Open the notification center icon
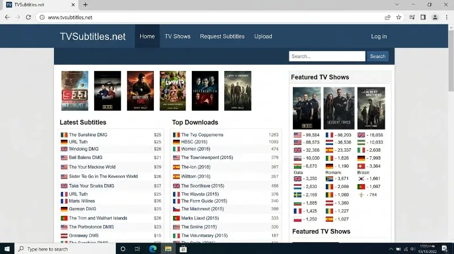The width and height of the screenshot is (454, 254). pyautogui.click(x=444, y=248)
